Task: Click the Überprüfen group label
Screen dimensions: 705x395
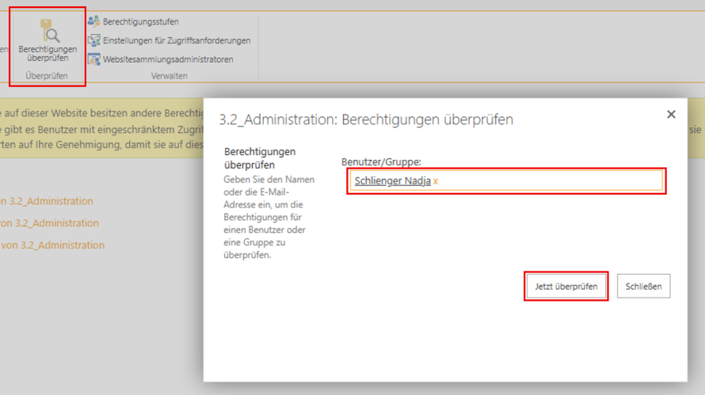Action: click(x=47, y=76)
